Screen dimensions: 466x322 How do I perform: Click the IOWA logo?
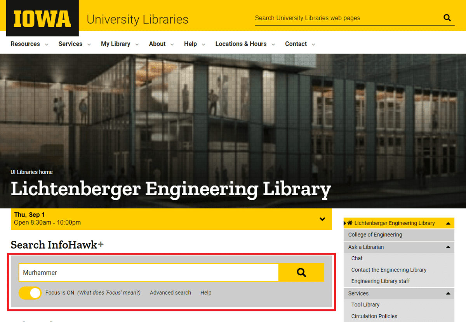coord(42,18)
